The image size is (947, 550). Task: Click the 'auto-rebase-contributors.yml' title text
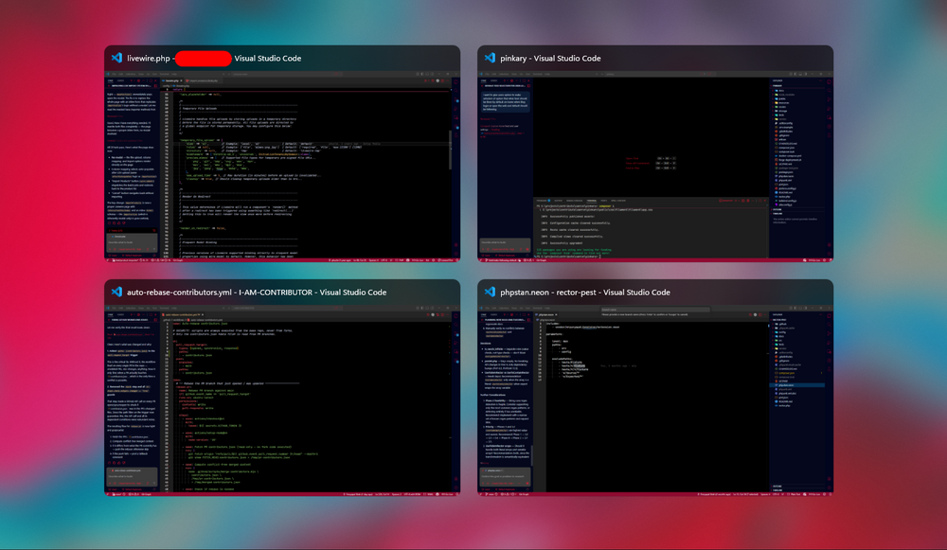[180, 293]
